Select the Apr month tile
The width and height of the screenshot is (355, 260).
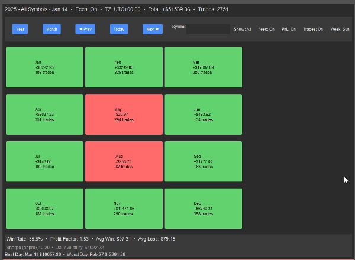tap(44, 114)
